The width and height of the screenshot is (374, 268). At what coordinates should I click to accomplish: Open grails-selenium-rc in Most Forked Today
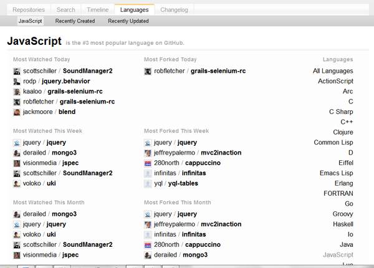pyautogui.click(x=218, y=71)
